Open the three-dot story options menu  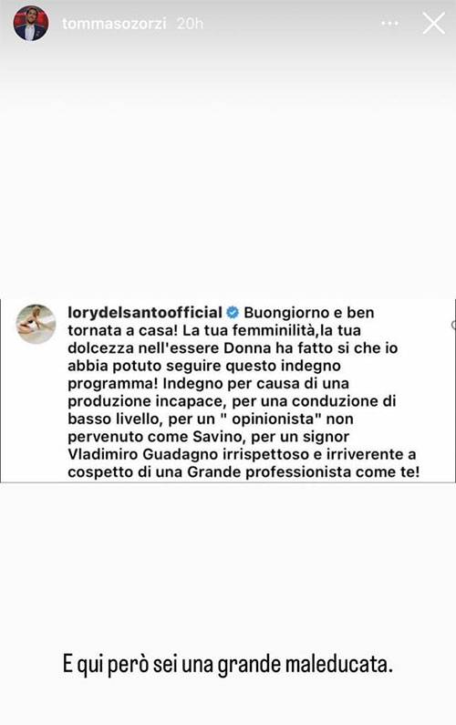pyautogui.click(x=389, y=23)
